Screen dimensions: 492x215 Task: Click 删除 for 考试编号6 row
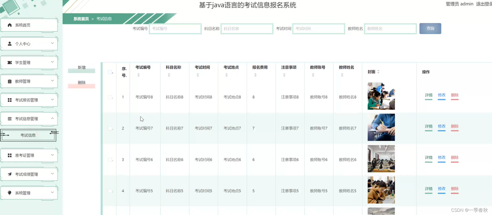pyautogui.click(x=455, y=158)
